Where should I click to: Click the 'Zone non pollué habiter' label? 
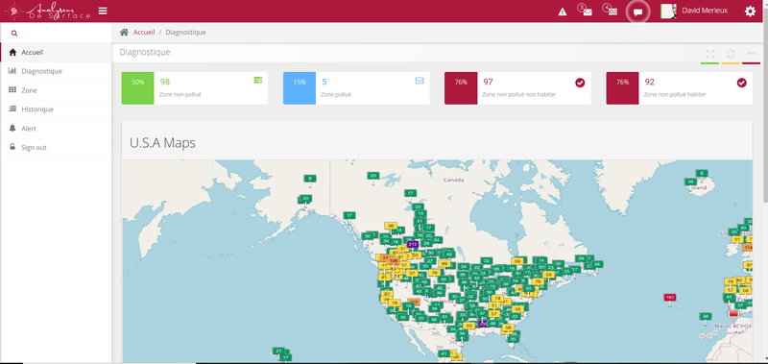(675, 94)
